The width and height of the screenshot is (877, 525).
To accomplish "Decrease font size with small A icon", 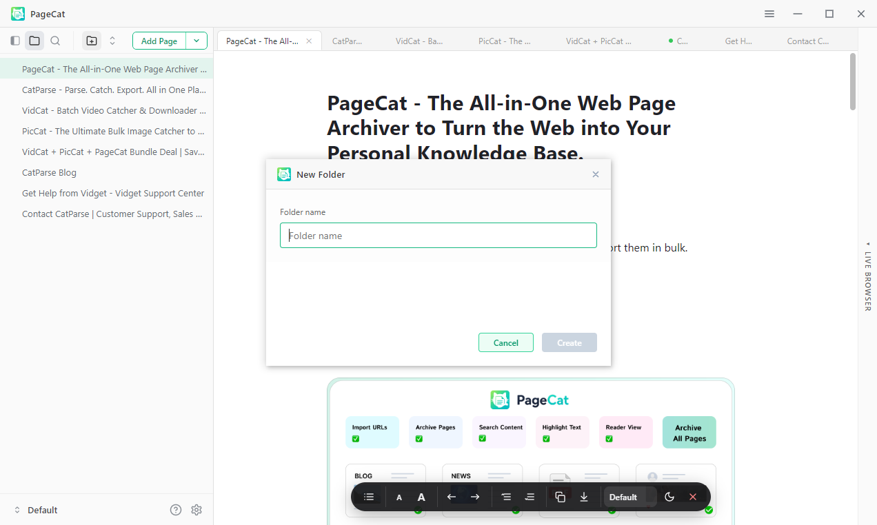I will tap(399, 497).
